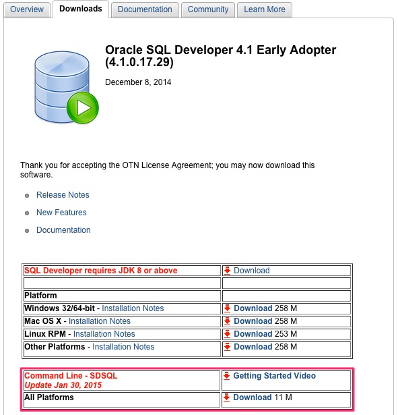This screenshot has height=415, width=398.
Task: Click 'SQL Developer requires JDK 8 or above' text
Action: (x=100, y=271)
